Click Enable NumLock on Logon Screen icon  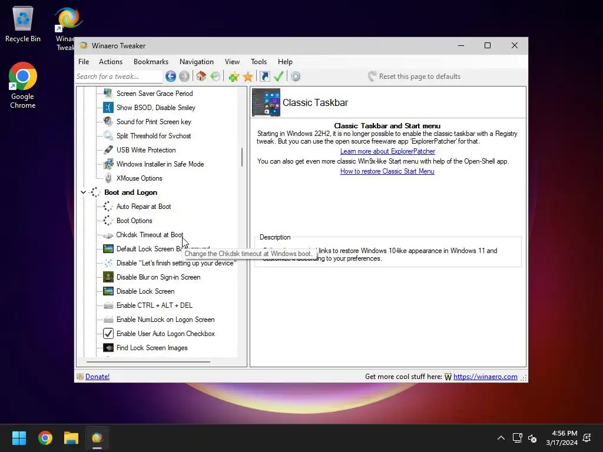108,320
